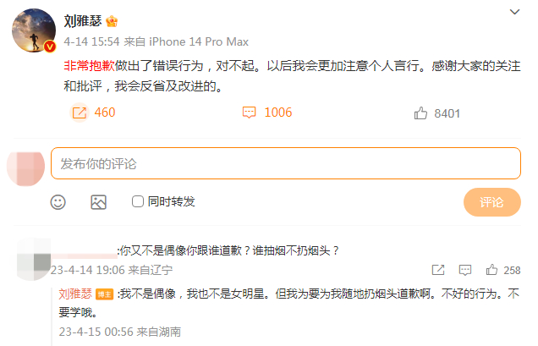The height and width of the screenshot is (346, 538).
Task: Like the post with 8401 likes
Action: (420, 113)
